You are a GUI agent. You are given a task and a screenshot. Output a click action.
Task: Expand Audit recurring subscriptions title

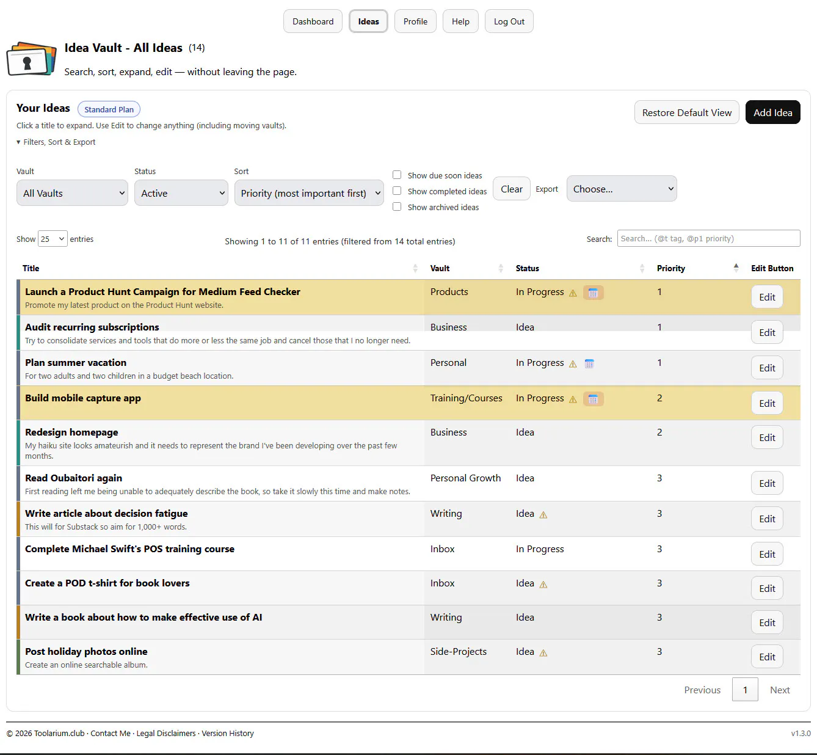click(x=92, y=327)
